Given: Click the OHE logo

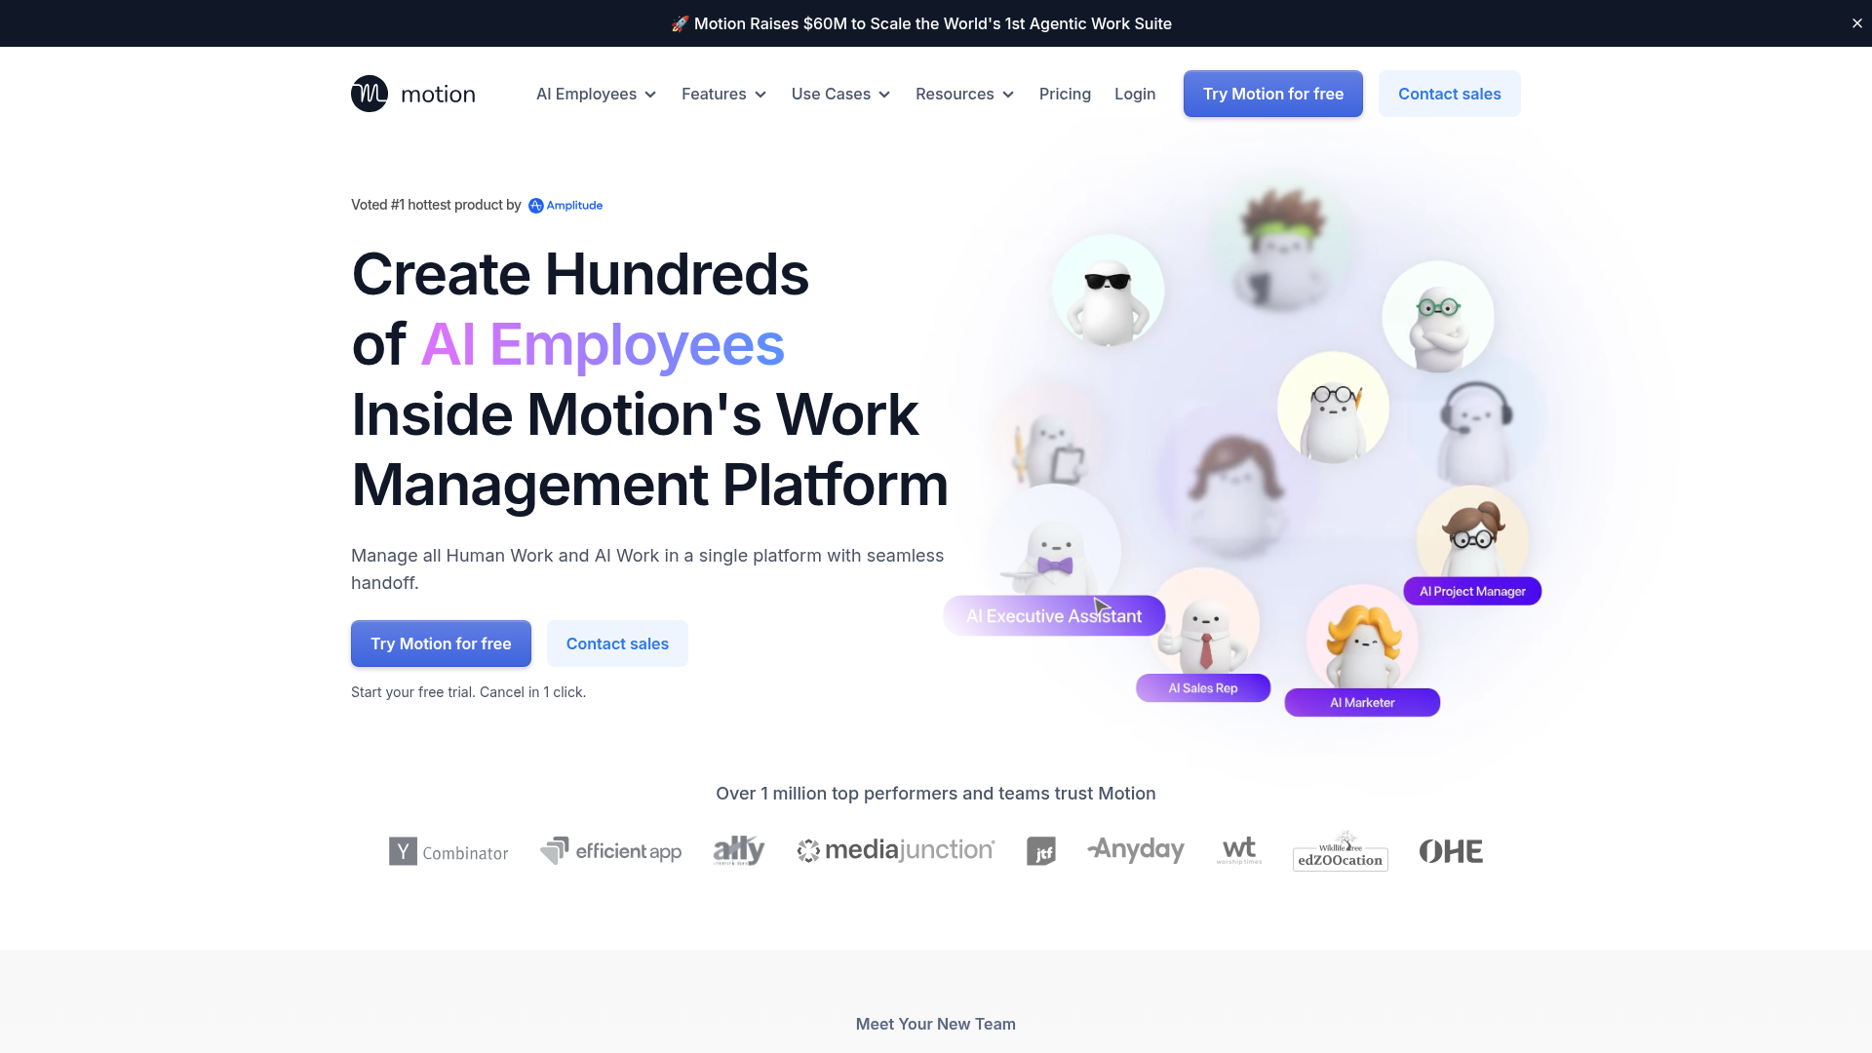Looking at the screenshot, I should [1451, 851].
